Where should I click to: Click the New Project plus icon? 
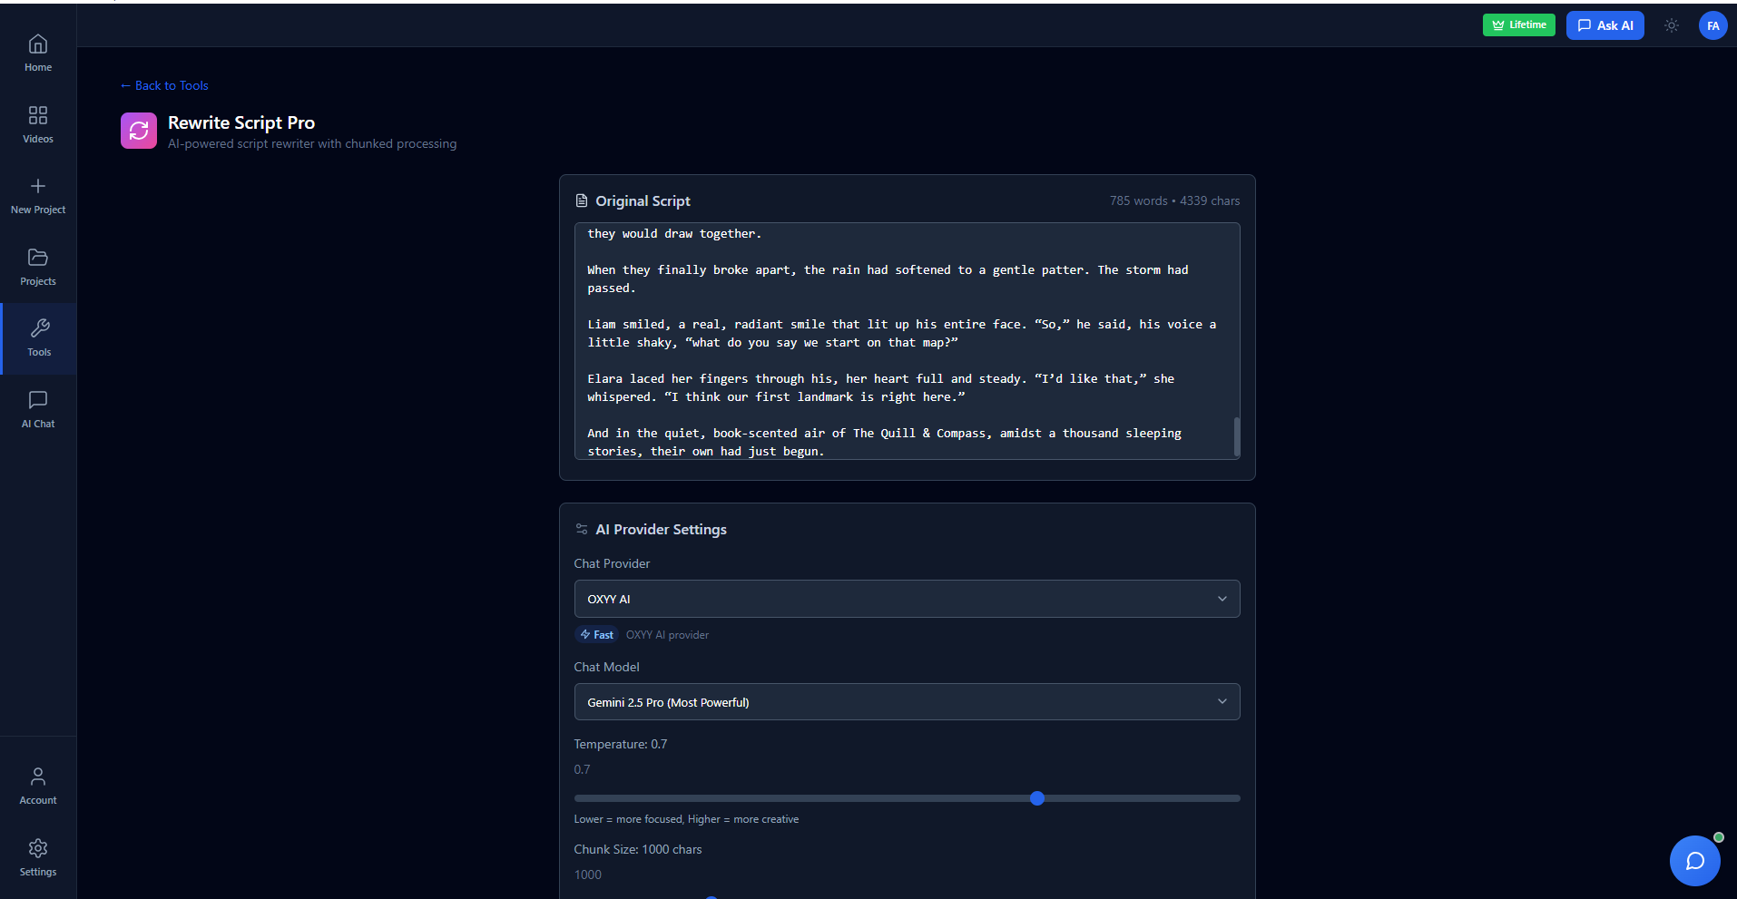pos(38,187)
